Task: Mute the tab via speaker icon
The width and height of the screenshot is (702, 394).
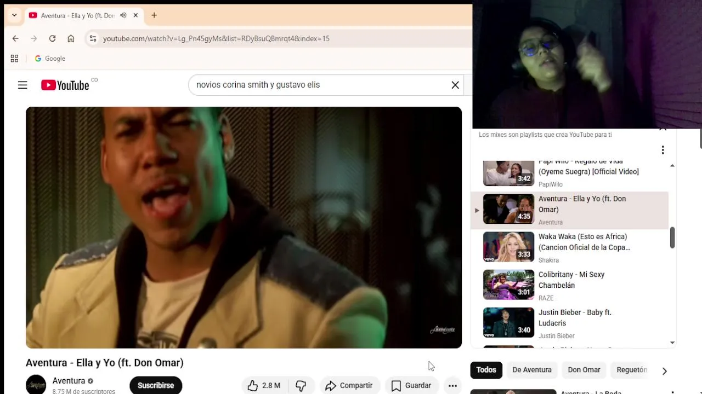Action: [x=123, y=15]
